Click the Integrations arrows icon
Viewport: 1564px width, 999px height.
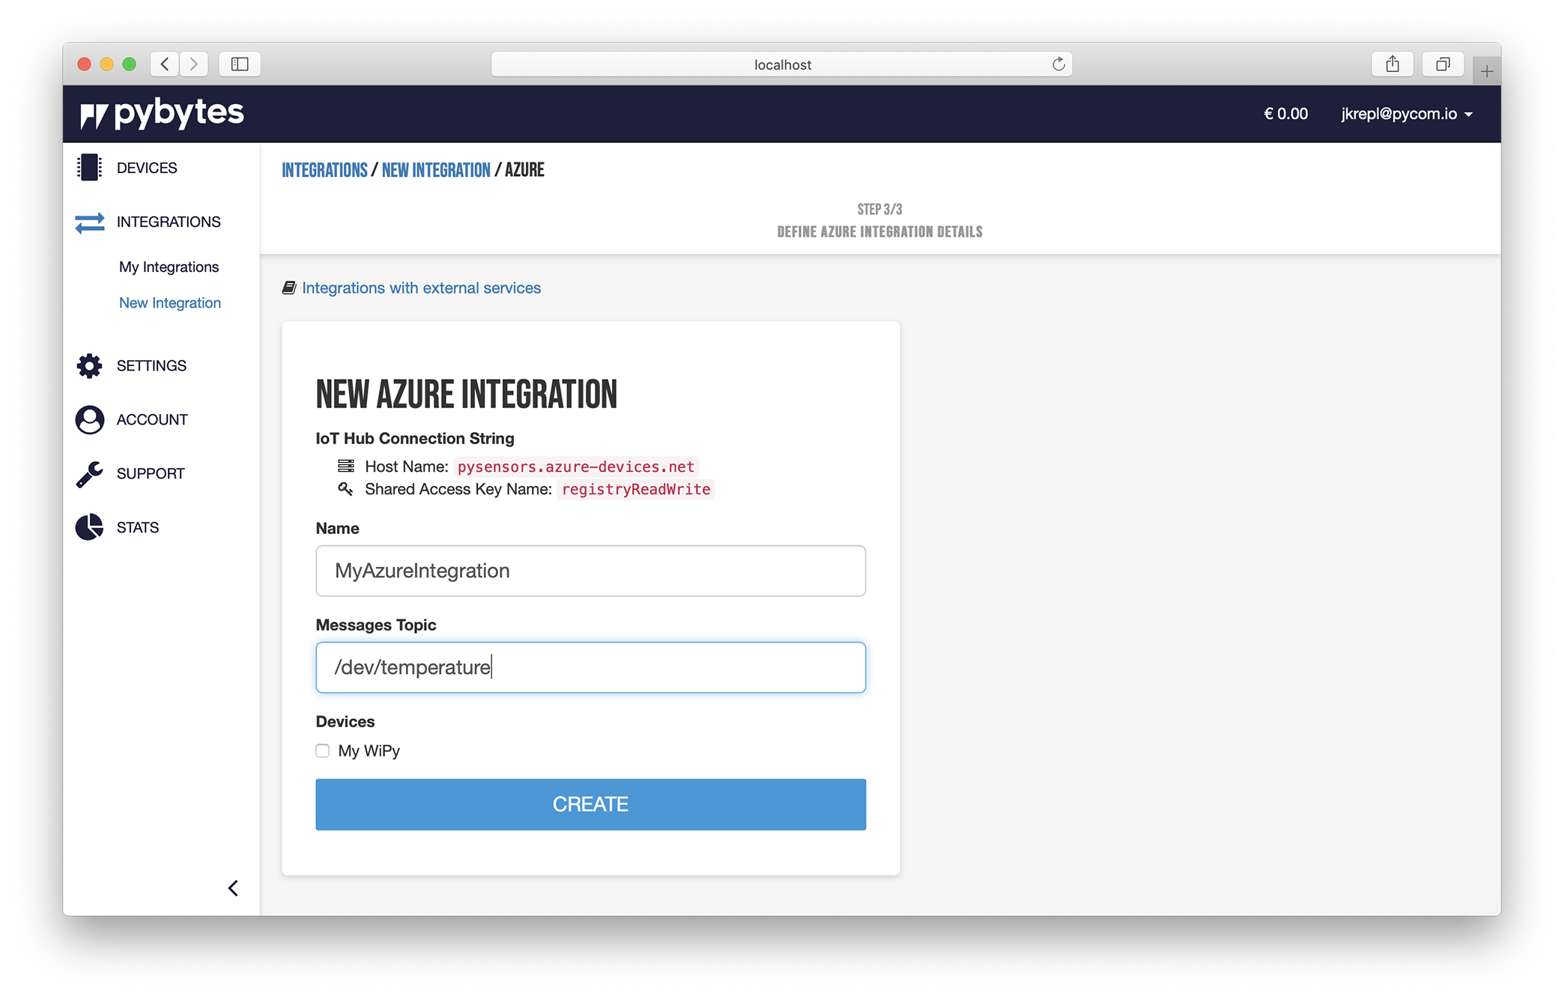pos(88,222)
